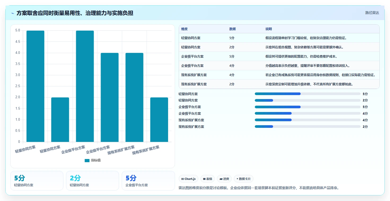Toggle the 指标值 legend swatch in the chart

[87, 160]
